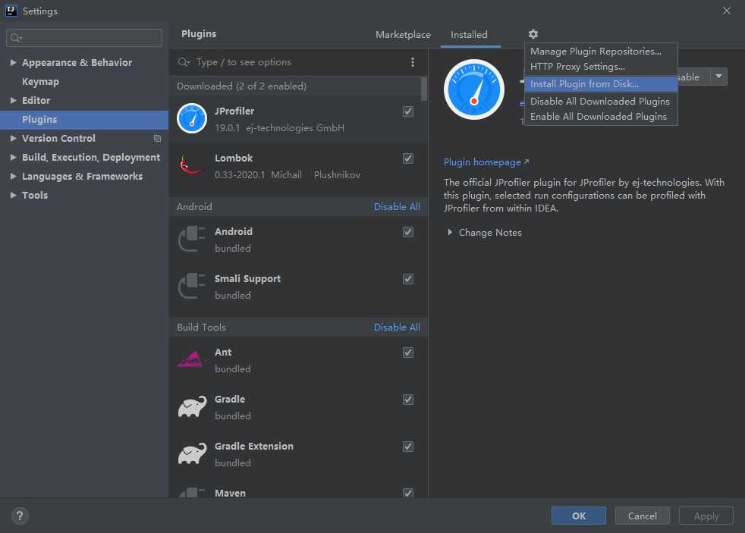Viewport: 745px width, 533px height.
Task: Open plugin list options three-dot menu
Action: 413,62
